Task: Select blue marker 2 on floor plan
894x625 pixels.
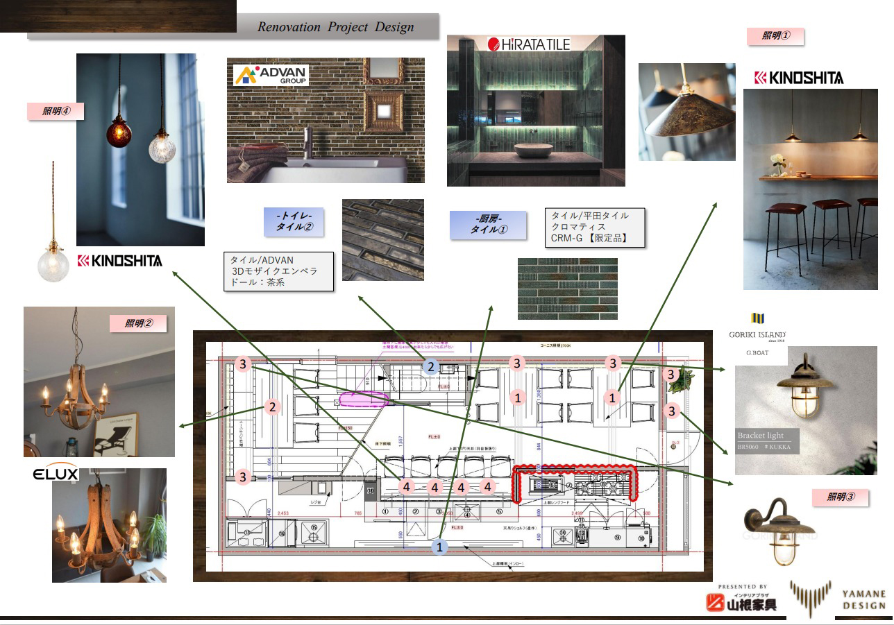Action: click(431, 367)
